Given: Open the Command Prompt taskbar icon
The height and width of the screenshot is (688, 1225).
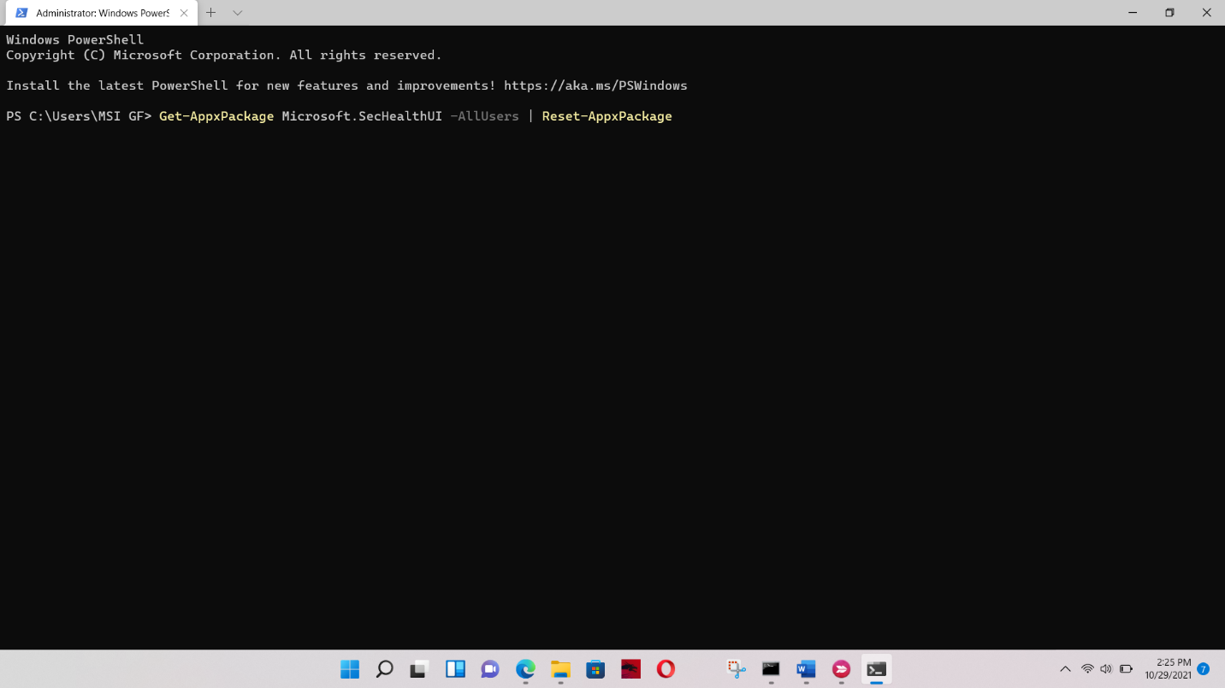Looking at the screenshot, I should (770, 669).
